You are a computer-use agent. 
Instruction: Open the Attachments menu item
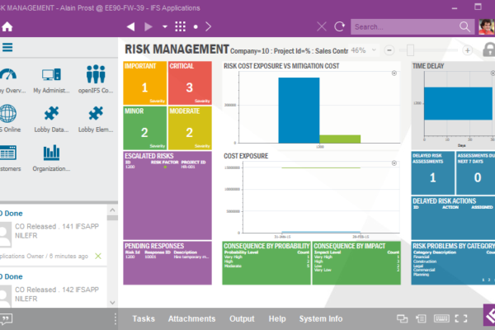click(x=191, y=318)
